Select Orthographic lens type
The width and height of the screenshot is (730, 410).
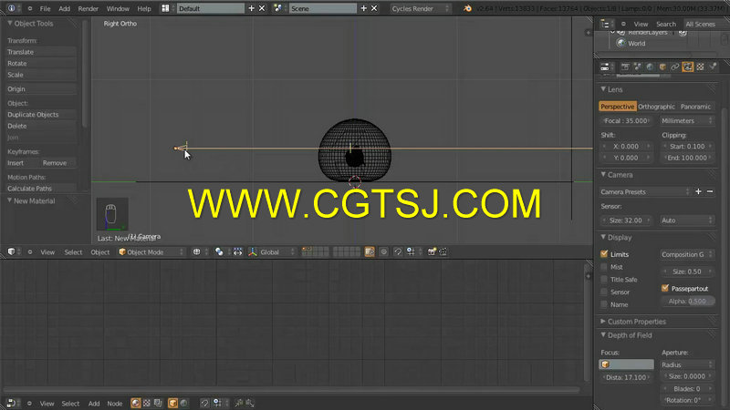click(656, 107)
